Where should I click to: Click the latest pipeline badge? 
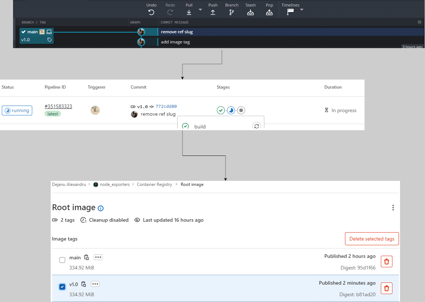52,114
